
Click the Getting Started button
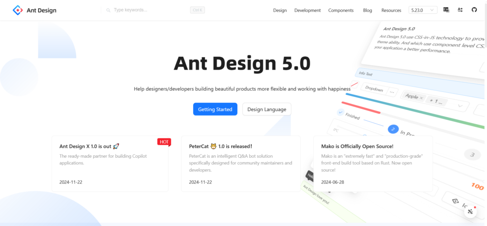tap(215, 109)
